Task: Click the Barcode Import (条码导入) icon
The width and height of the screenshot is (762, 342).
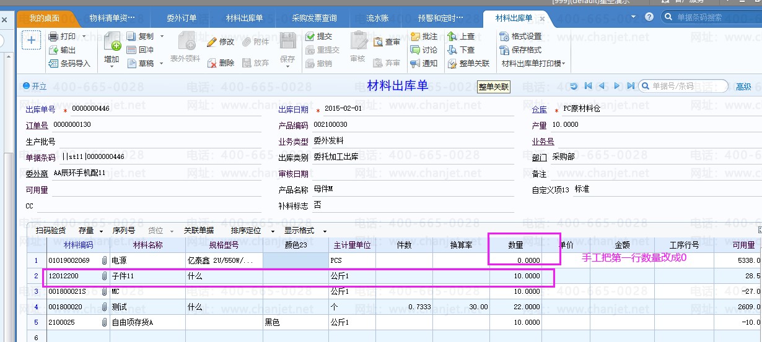Action: (54, 63)
